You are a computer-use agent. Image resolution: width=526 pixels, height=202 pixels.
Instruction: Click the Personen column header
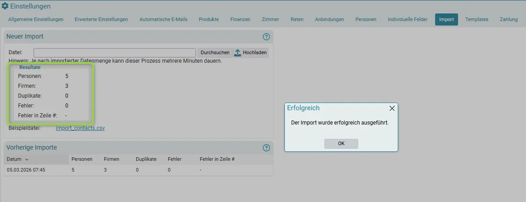(82, 159)
